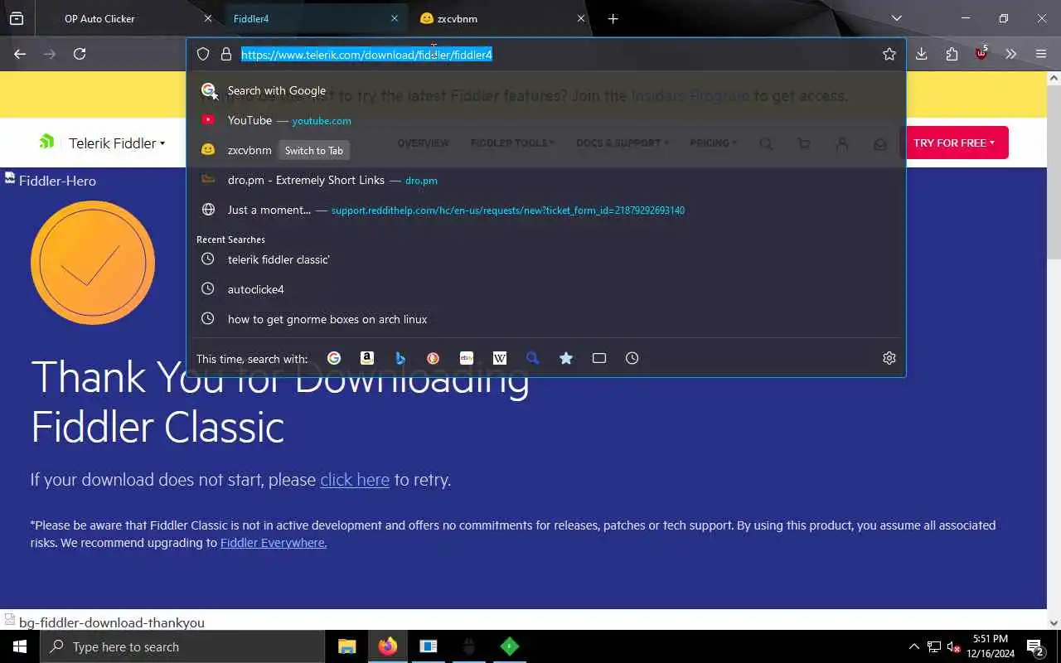Open volume control tray icon

[954, 646]
